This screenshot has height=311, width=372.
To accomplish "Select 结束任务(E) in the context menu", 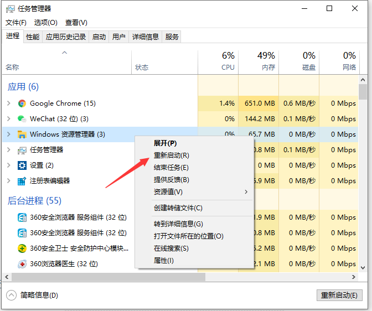I will 171,168.
